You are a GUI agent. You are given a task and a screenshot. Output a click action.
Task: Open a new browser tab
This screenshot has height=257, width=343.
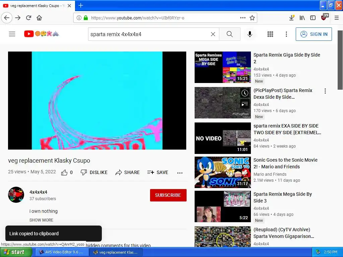click(x=80, y=5)
